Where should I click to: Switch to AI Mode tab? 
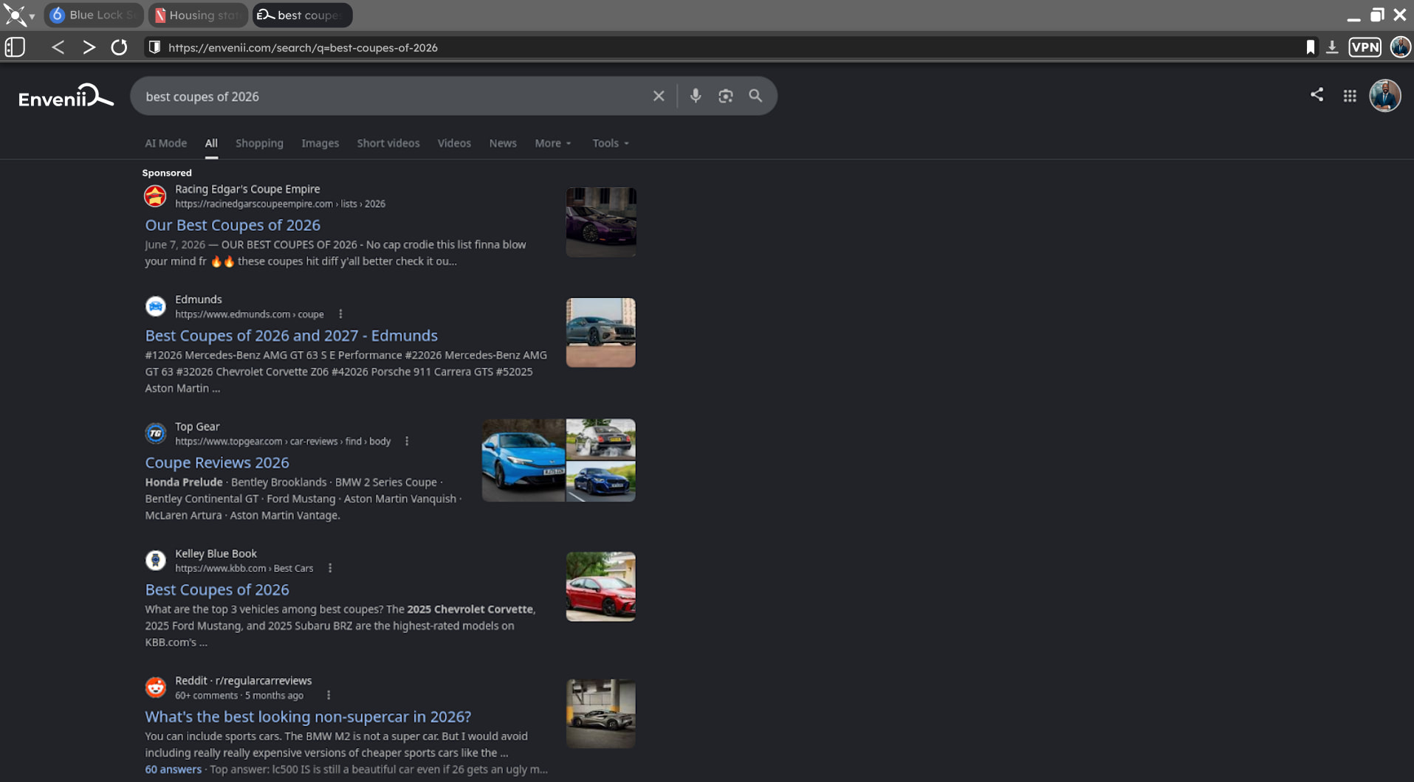[x=166, y=143]
